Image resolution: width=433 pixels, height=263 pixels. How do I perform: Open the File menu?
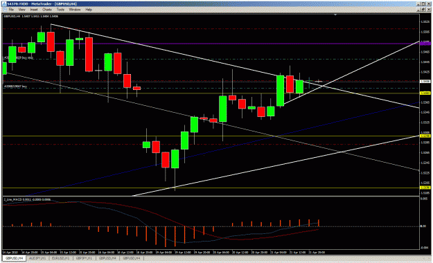tap(11, 10)
